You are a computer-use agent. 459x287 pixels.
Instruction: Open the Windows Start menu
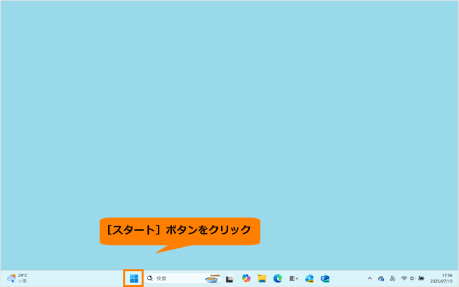134,278
